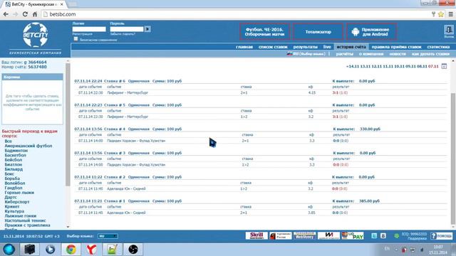Open the 'как делать ставки' link
Image resolution: width=456 pixels, height=256 pixels.
pyautogui.click(x=430, y=54)
